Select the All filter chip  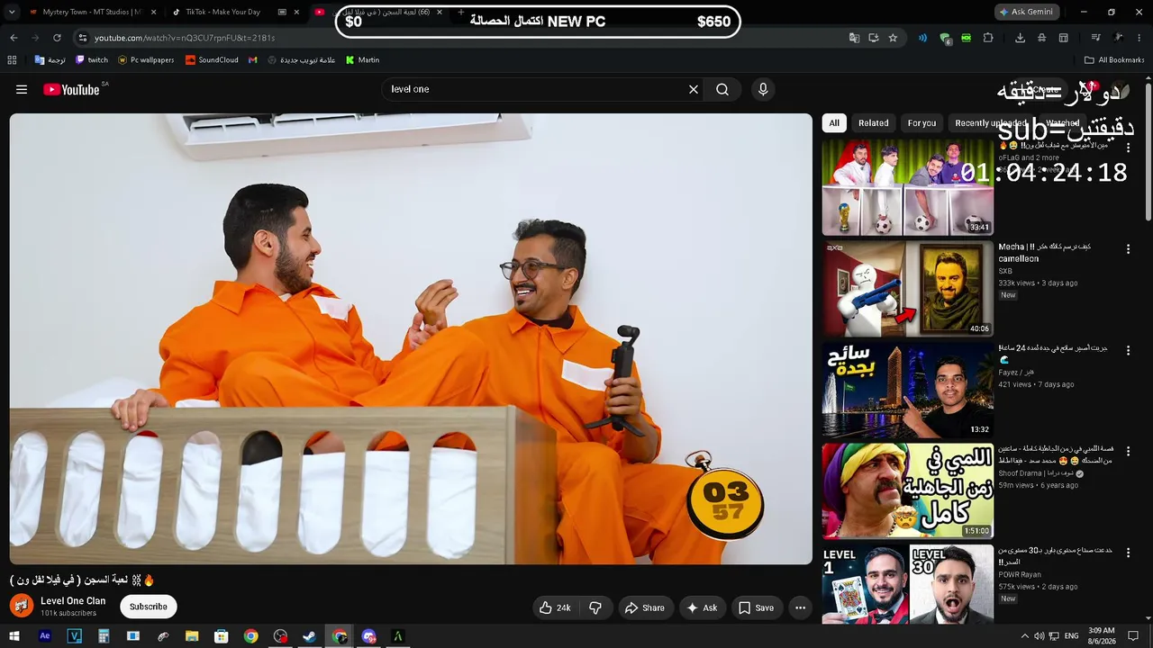click(834, 123)
